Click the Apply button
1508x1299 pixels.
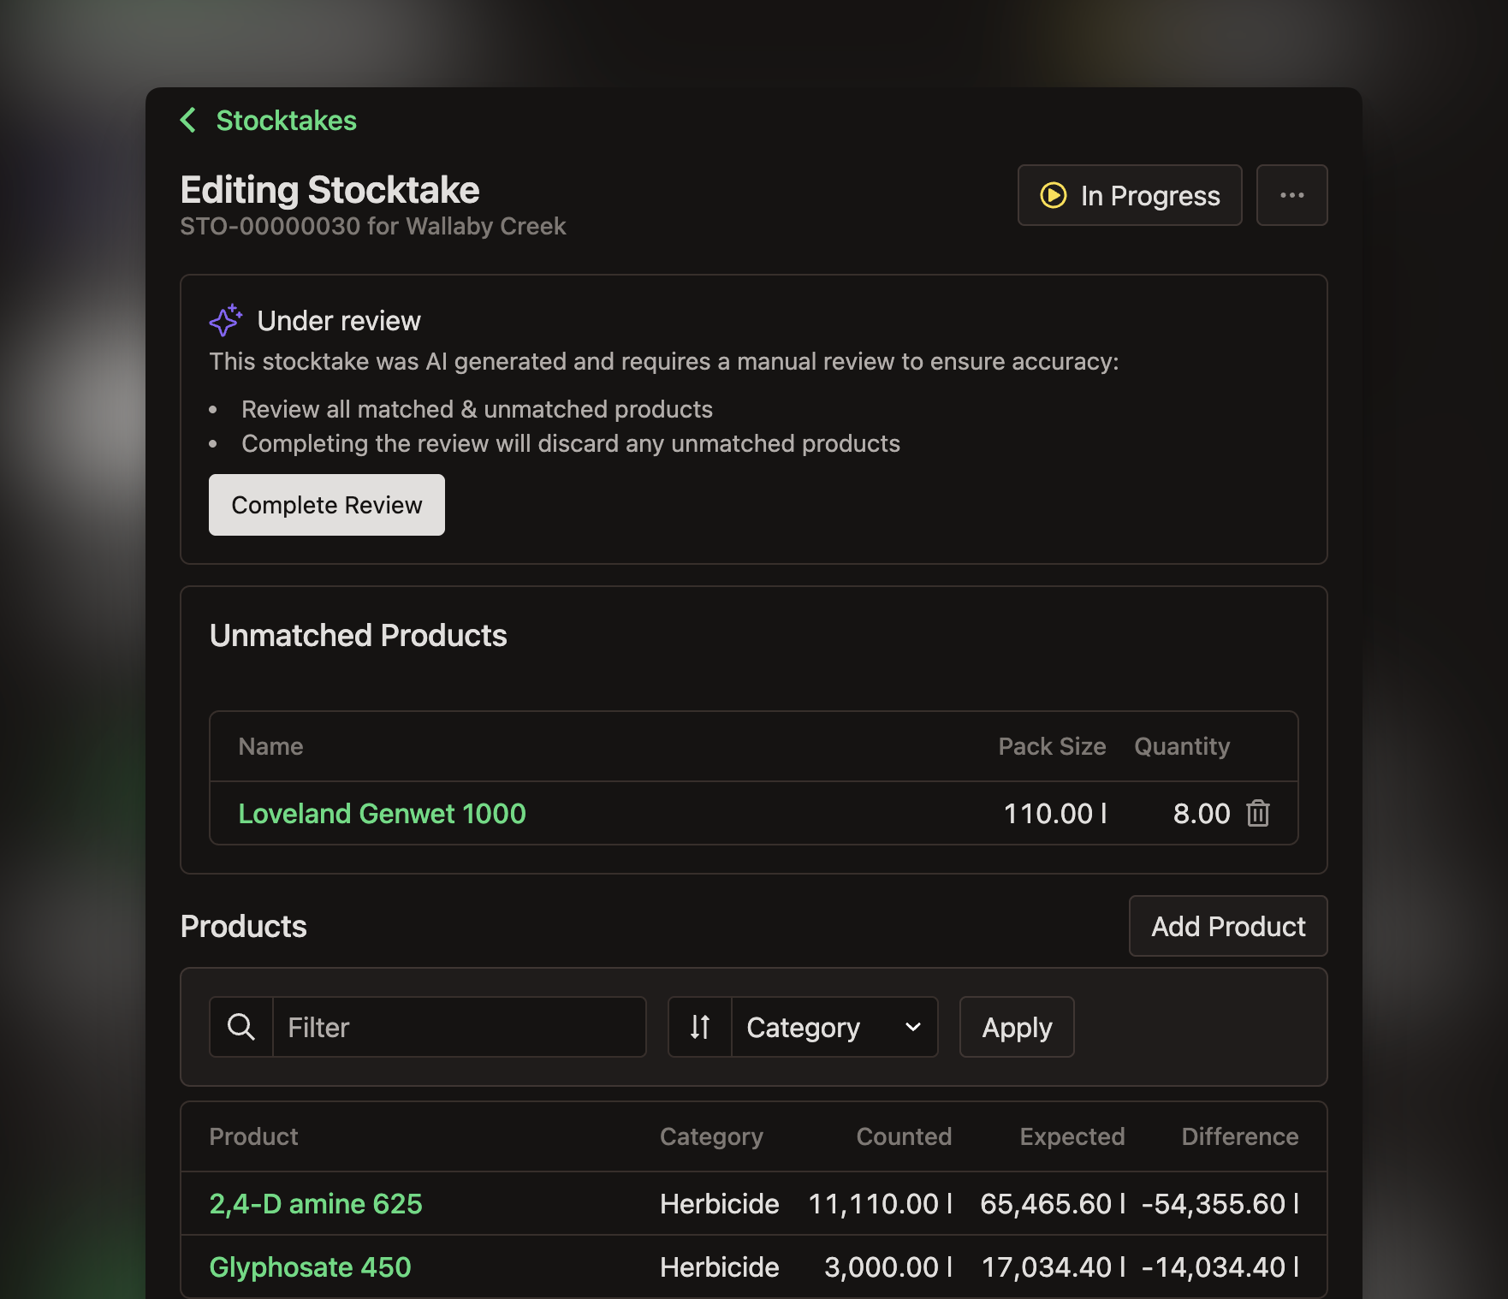point(1017,1027)
